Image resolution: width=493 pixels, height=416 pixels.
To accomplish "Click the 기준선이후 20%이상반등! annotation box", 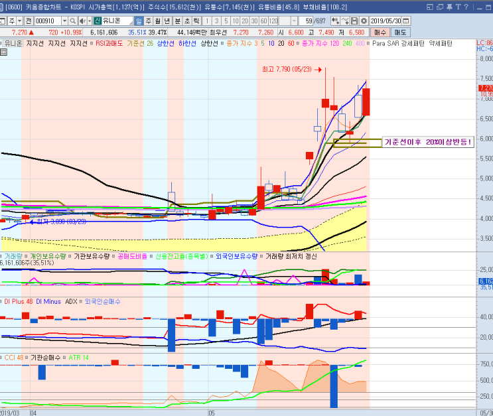I will point(428,142).
